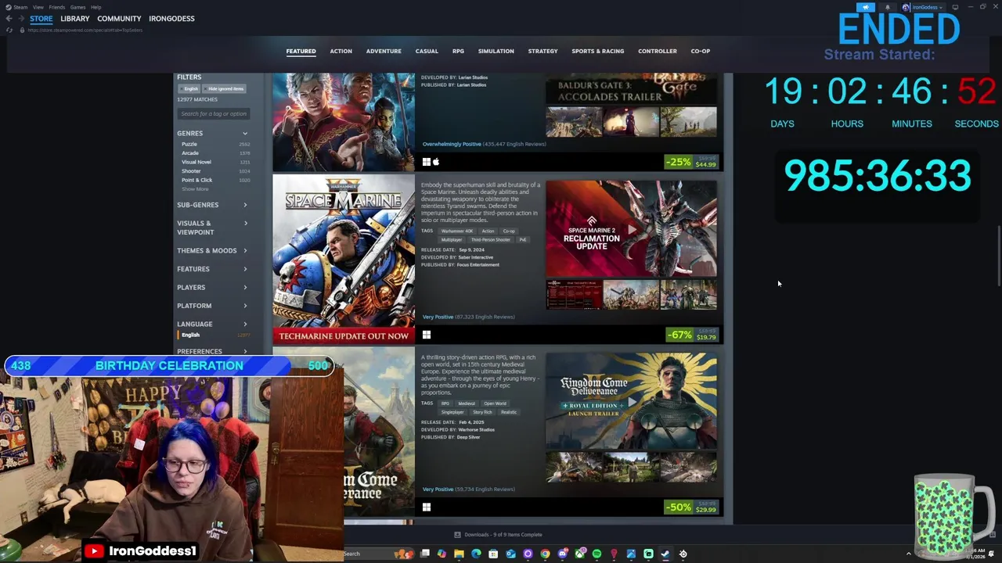
Task: Open Task View on the taskbar
Action: click(425, 554)
